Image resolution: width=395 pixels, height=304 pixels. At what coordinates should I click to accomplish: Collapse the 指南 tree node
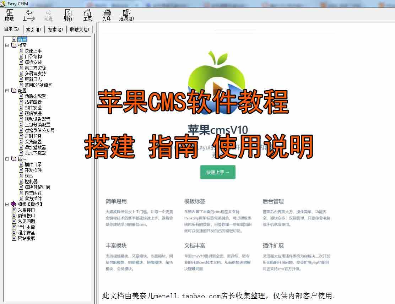(7, 45)
